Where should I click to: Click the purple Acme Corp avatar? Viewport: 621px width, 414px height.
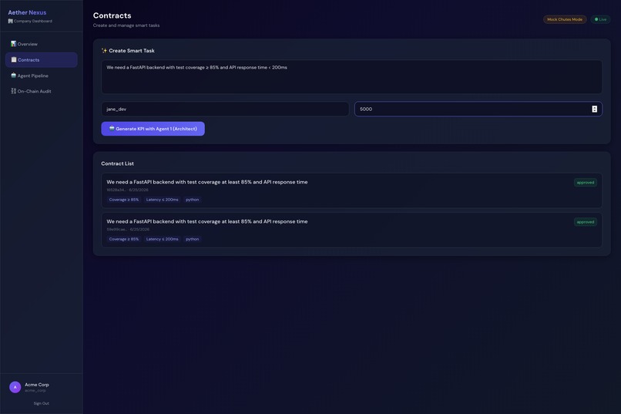coord(15,387)
